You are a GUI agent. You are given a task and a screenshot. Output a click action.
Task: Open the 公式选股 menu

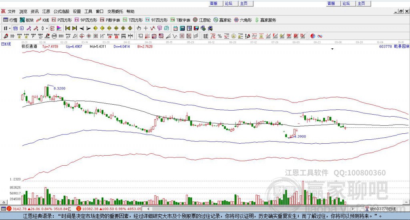(61, 12)
